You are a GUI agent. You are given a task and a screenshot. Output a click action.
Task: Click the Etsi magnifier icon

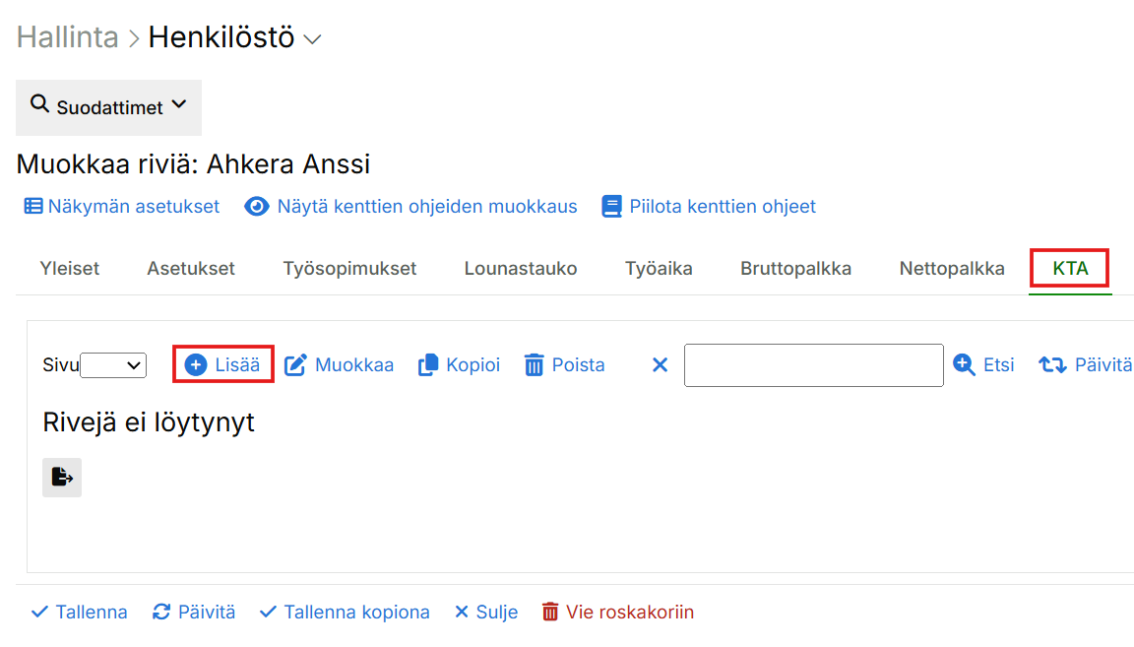(x=965, y=365)
